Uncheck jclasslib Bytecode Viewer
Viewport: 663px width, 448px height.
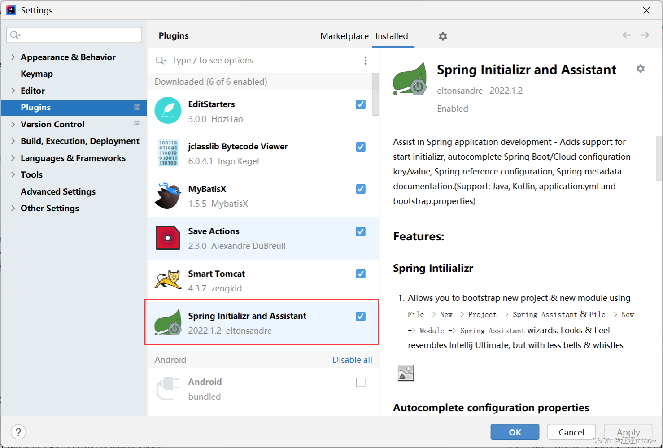pyautogui.click(x=361, y=147)
